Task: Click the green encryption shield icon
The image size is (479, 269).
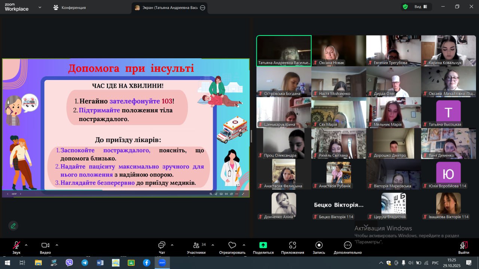Action: click(405, 7)
